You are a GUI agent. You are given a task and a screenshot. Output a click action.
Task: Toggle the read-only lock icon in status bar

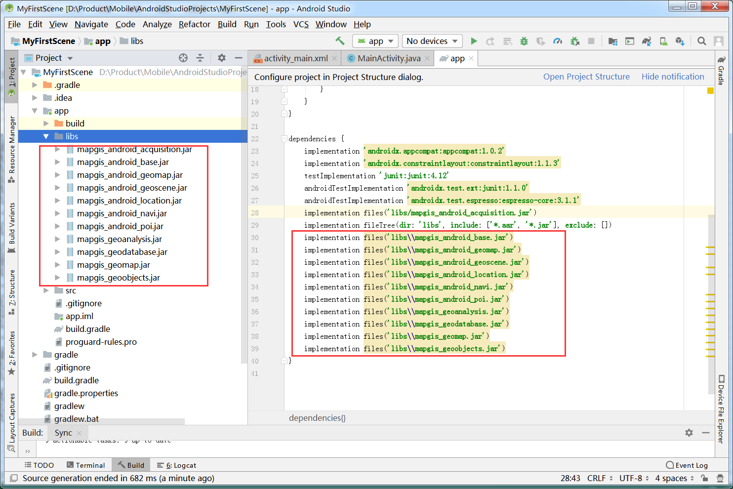tap(705, 478)
